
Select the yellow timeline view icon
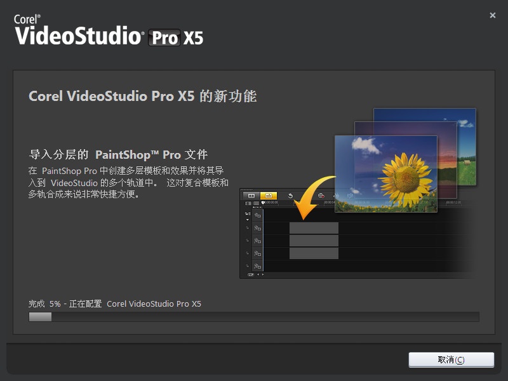268,196
